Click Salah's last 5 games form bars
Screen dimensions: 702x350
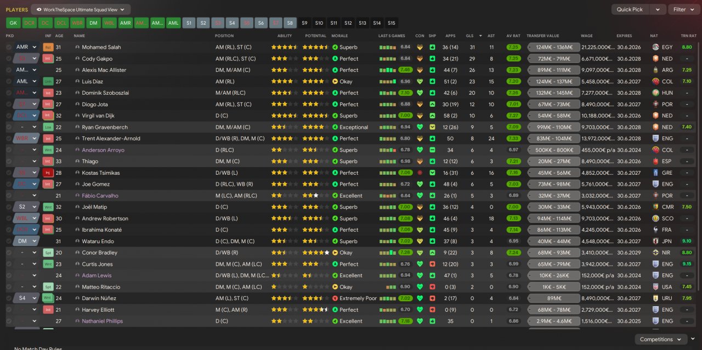388,47
